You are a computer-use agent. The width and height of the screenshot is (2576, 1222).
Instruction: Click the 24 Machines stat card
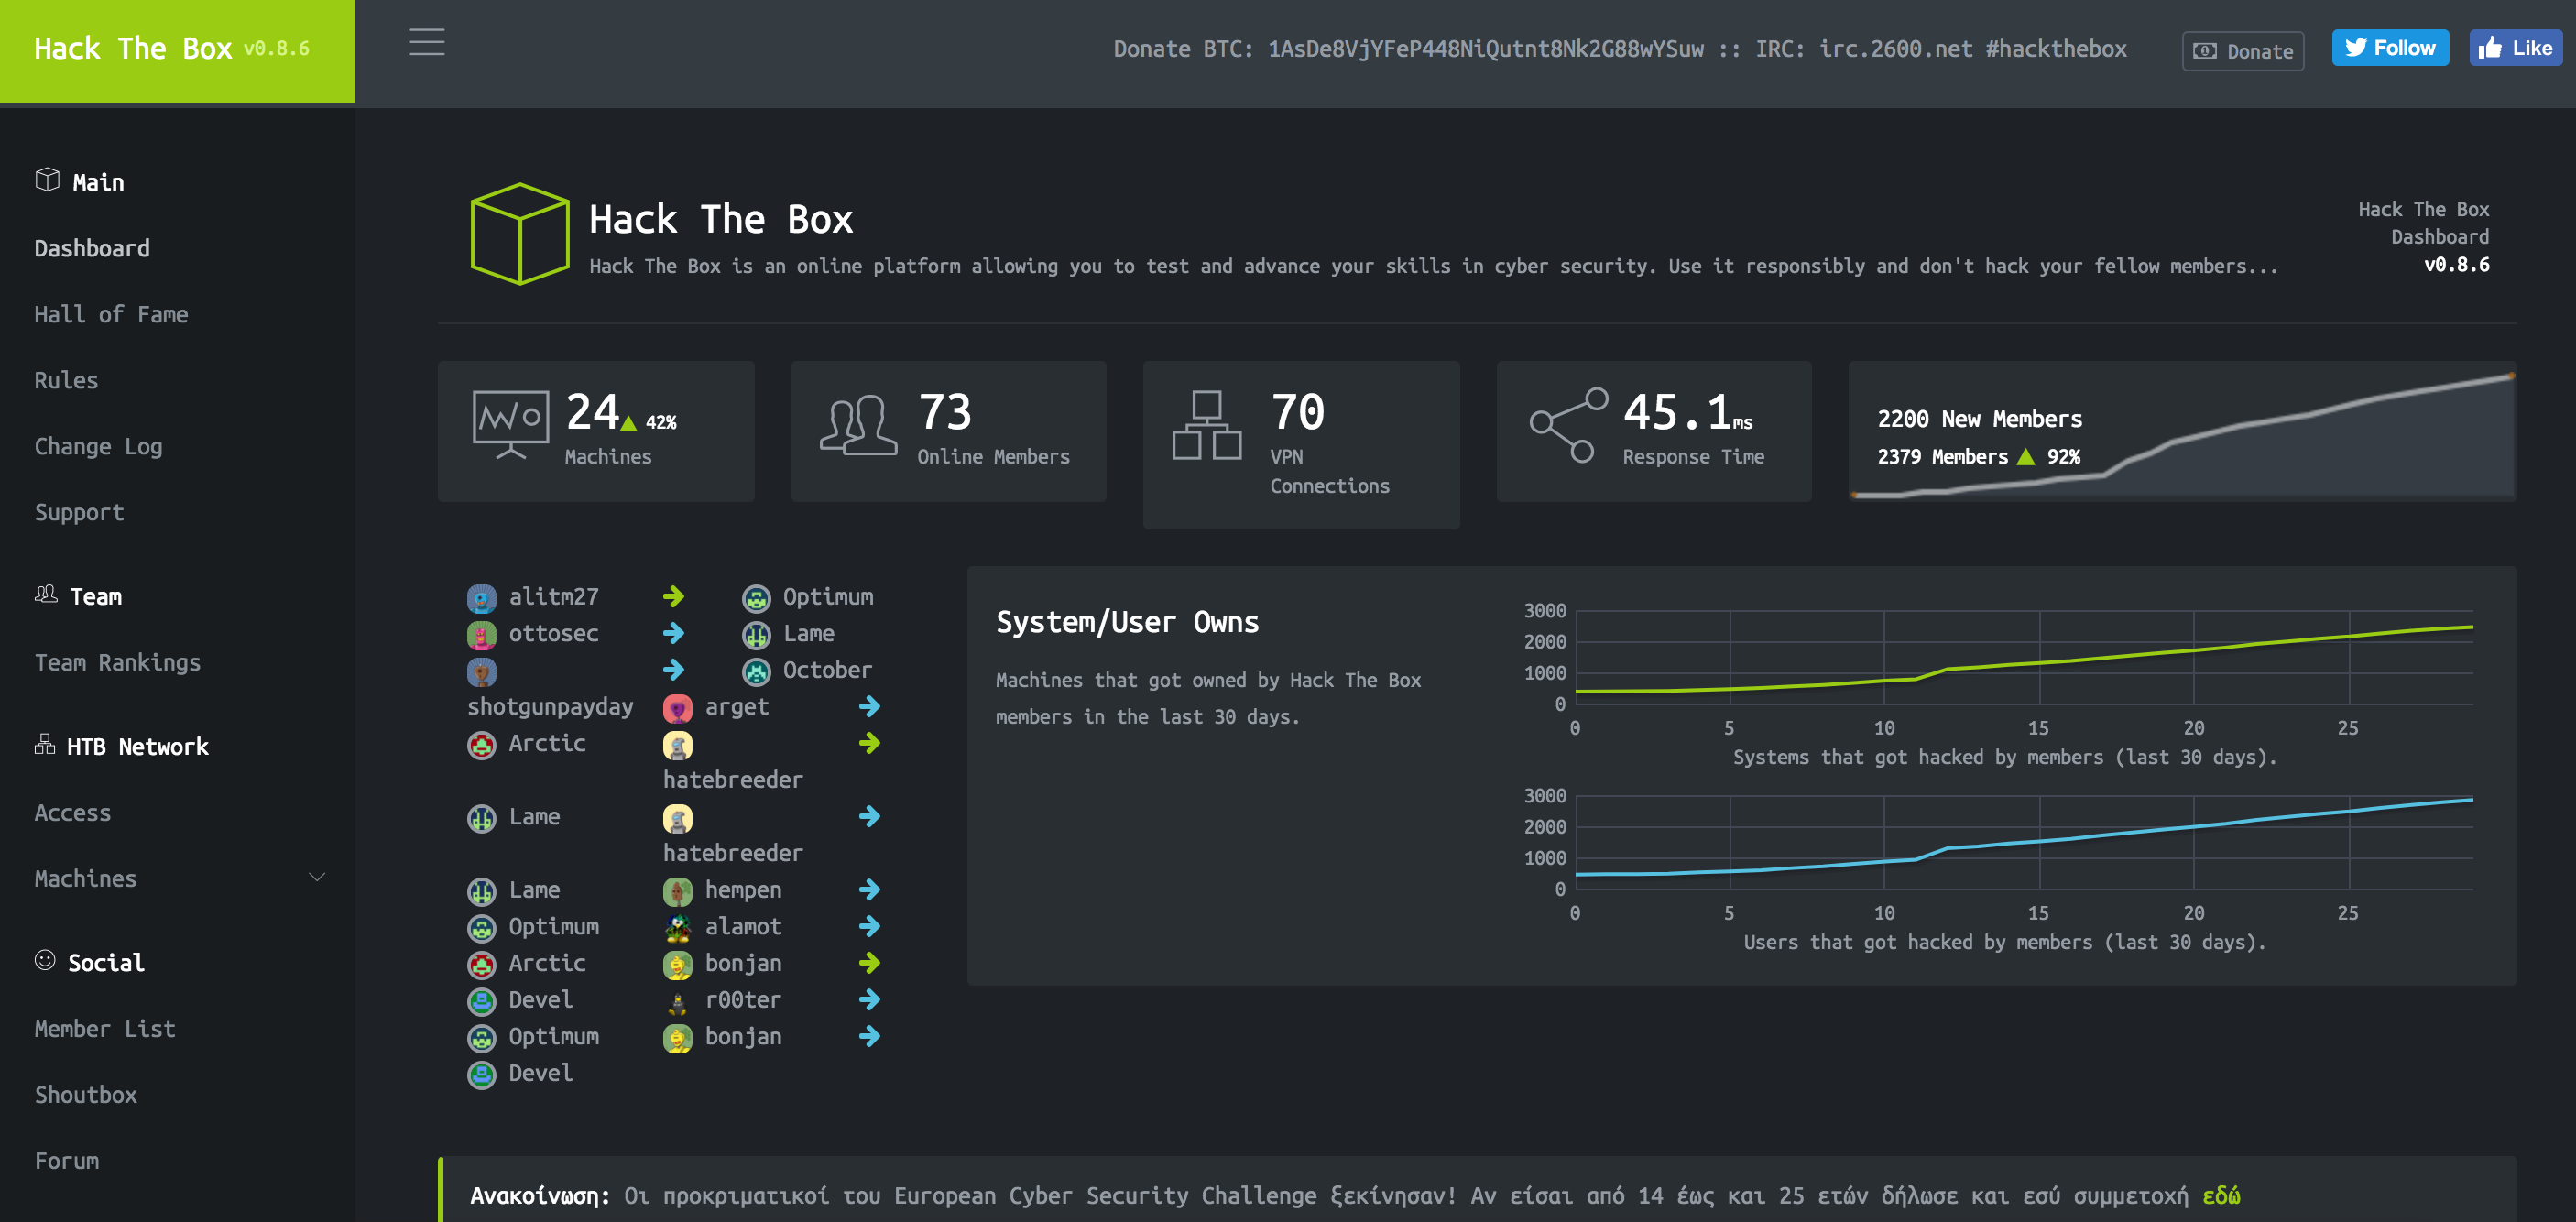(596, 431)
